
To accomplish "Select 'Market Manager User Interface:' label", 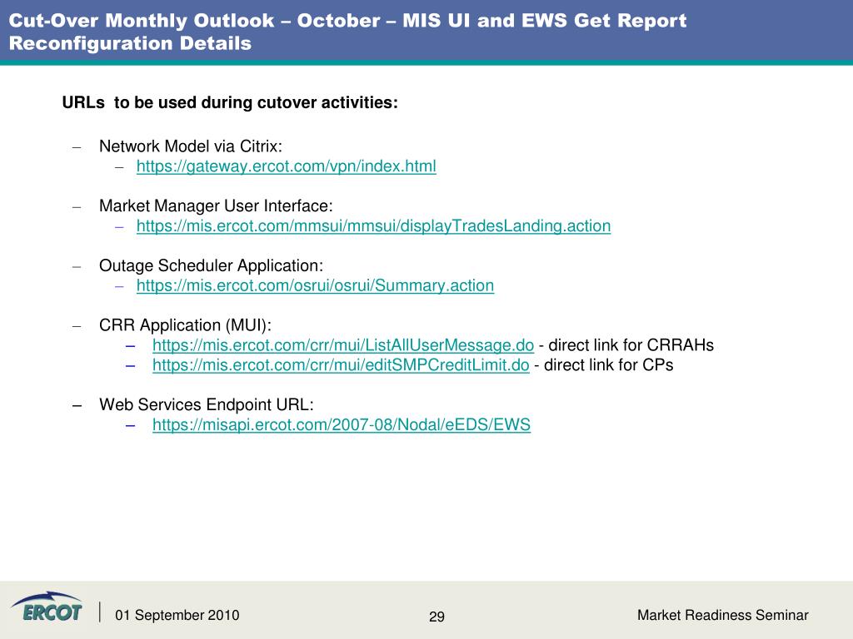I will tap(216, 206).
